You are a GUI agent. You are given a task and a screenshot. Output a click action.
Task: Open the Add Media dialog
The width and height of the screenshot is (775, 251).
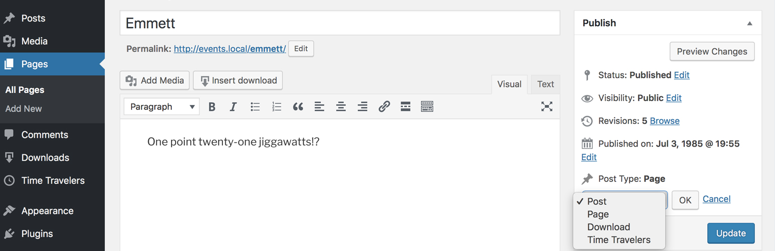(155, 80)
